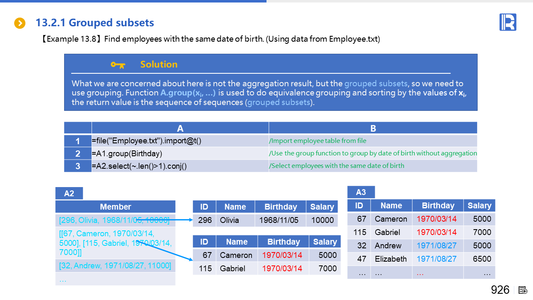533x300 pixels.
Task: Click the Salary header in the A3 table
Action: pyautogui.click(x=479, y=205)
